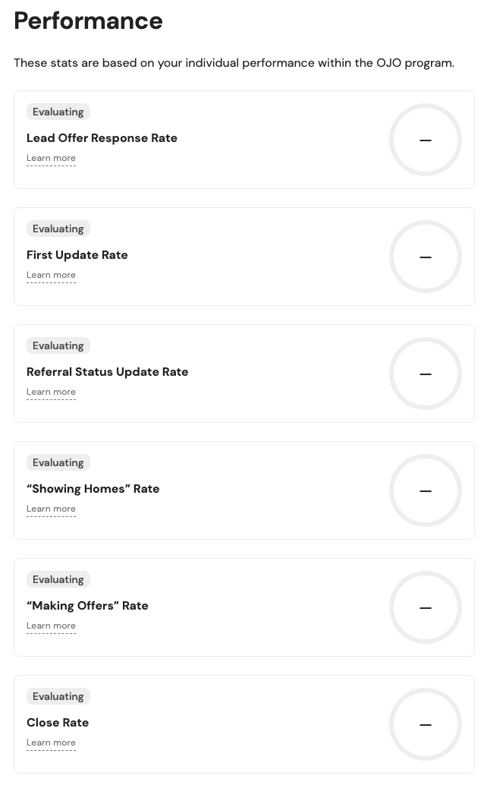Click the "Showing Homes" Rate progress ring

tap(426, 490)
